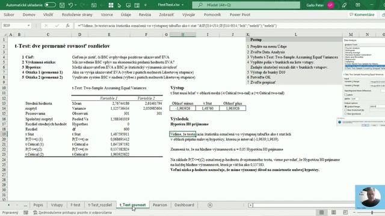The image size is (385, 216).
Task: Click the horizontal scrollbar left arrow
Action: click(250, 205)
